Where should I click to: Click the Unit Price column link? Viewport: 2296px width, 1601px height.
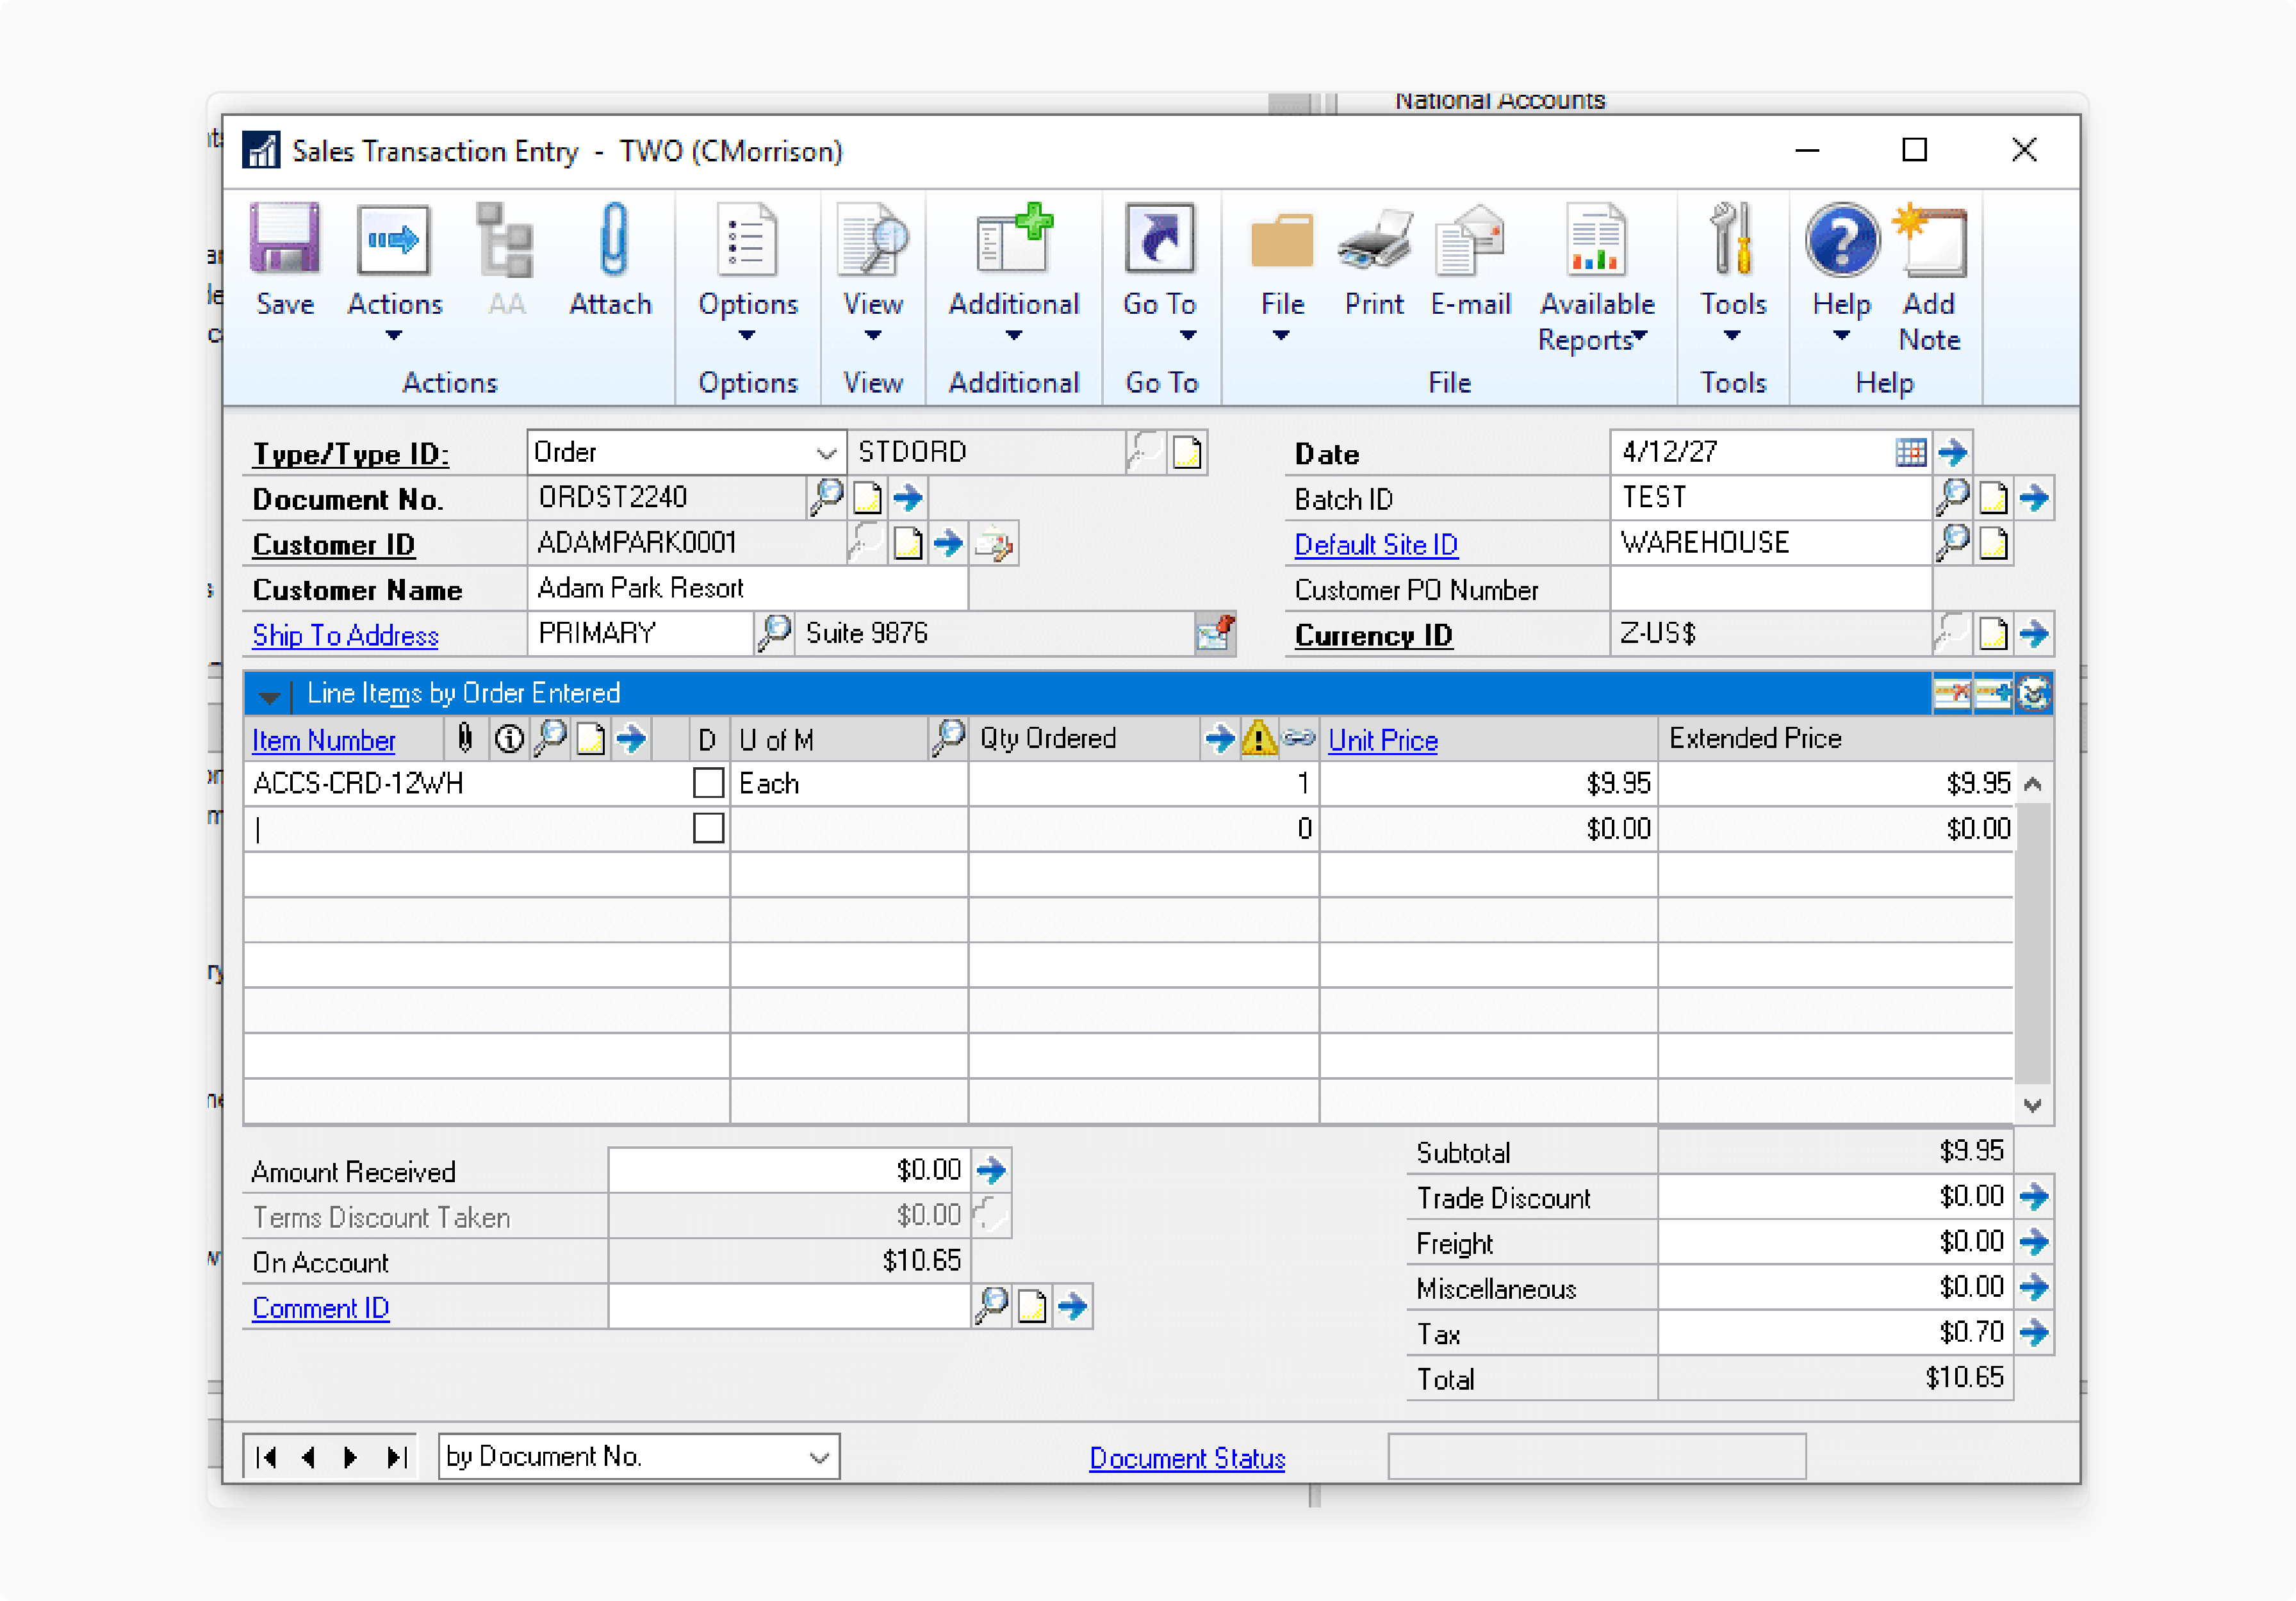[x=1383, y=740]
